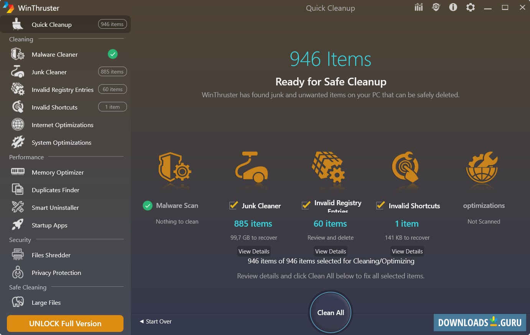
Task: Click the Large Files elephant icon
Action: (18, 302)
